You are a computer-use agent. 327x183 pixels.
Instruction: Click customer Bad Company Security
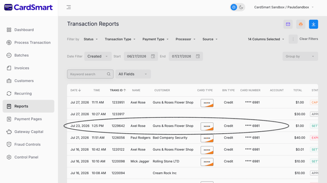pos(170,138)
